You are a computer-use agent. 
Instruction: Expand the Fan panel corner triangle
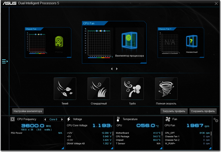210,148
